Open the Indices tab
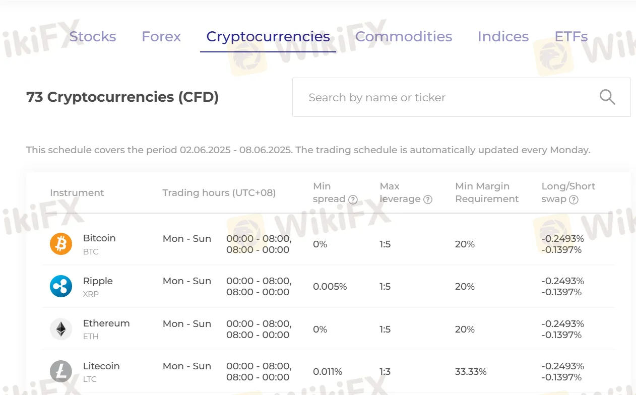636x395 pixels. pos(503,37)
